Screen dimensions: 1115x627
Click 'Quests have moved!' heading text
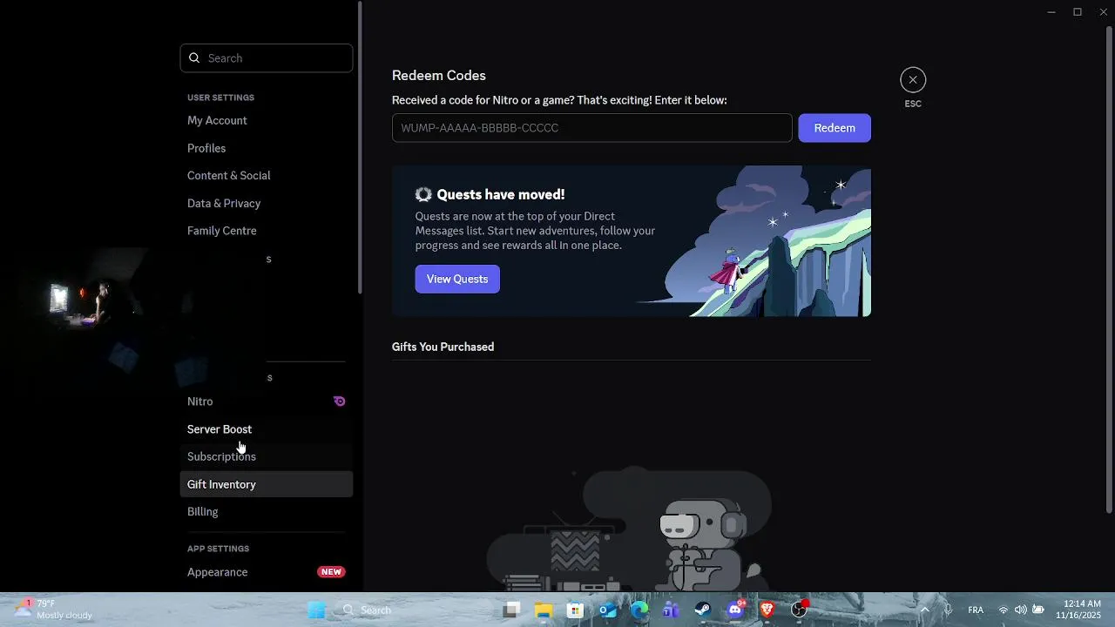pos(501,194)
